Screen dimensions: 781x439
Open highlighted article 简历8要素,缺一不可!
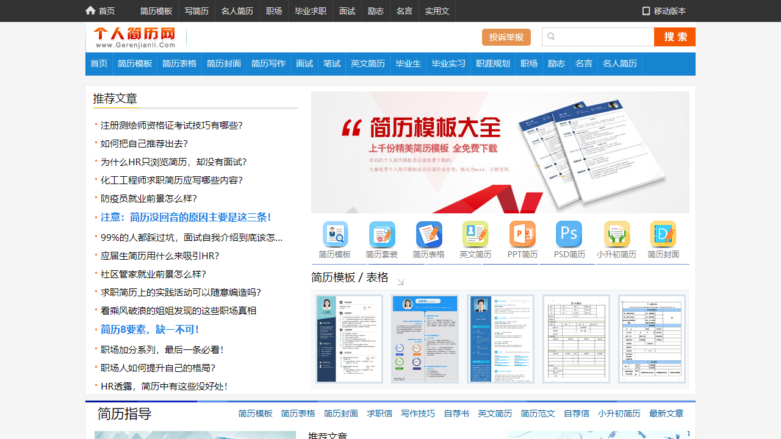point(150,330)
